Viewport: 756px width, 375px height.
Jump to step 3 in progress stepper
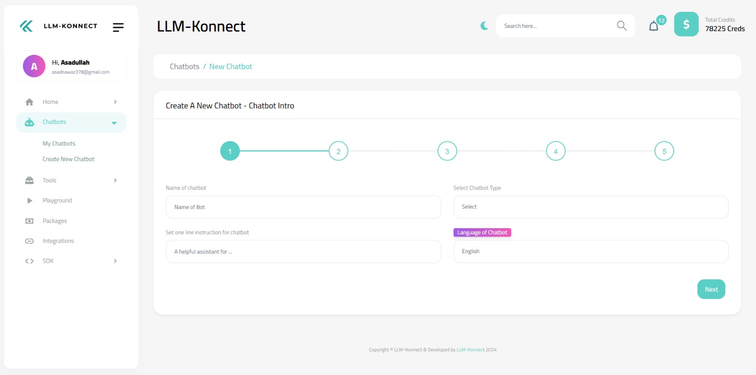coord(447,151)
